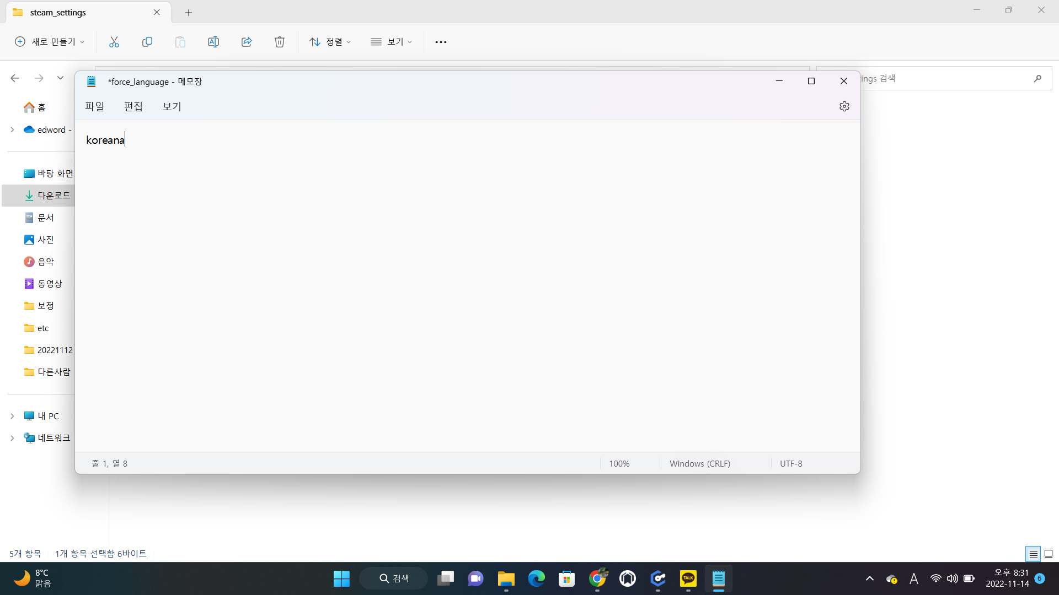Click the Delete trash icon
This screenshot has height=595, width=1059.
tap(280, 42)
